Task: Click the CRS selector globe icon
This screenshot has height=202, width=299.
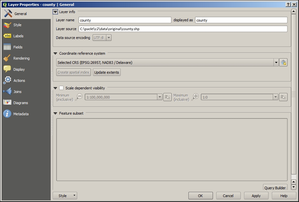Action: click(x=283, y=62)
